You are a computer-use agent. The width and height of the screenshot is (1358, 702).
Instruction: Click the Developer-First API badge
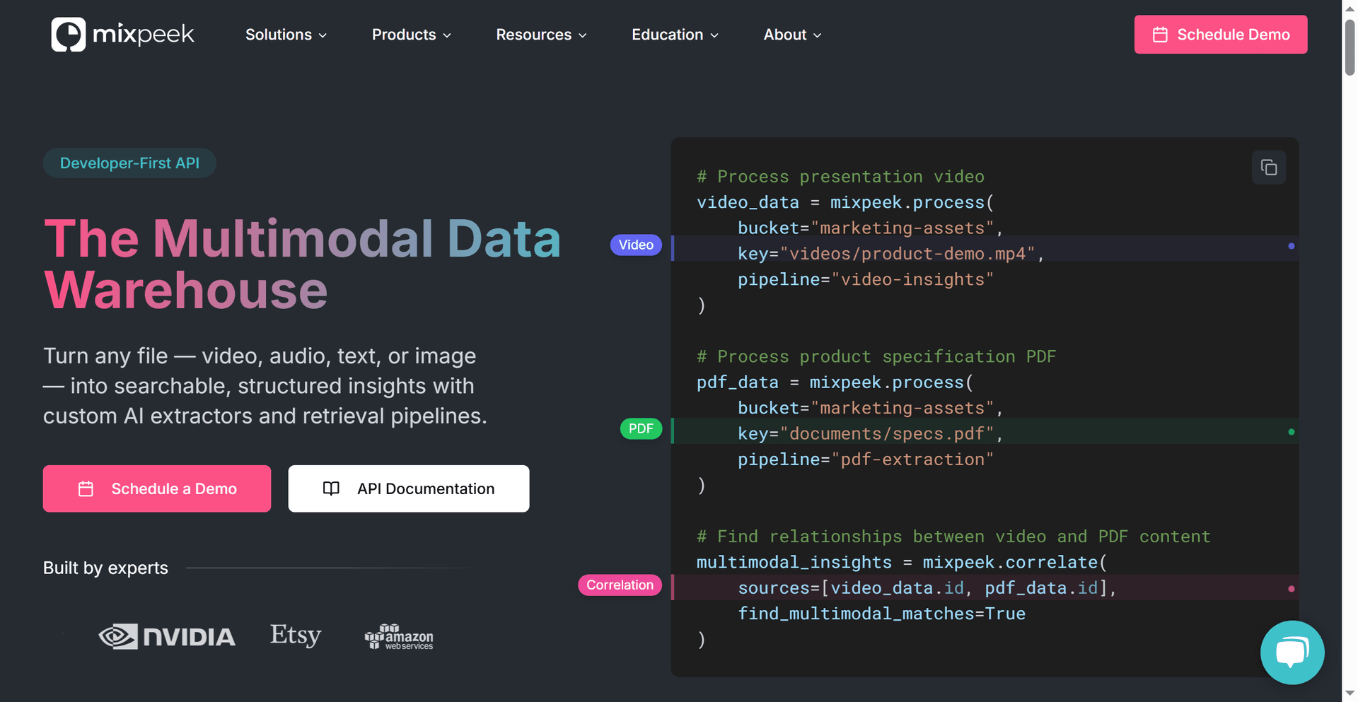129,163
